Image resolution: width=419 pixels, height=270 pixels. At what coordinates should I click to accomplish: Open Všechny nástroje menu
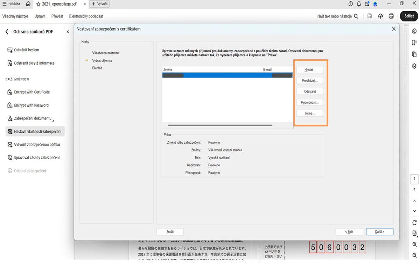point(15,16)
